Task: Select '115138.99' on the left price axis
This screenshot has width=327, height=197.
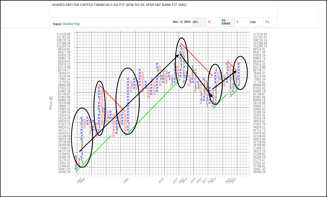Action: coord(63,34)
